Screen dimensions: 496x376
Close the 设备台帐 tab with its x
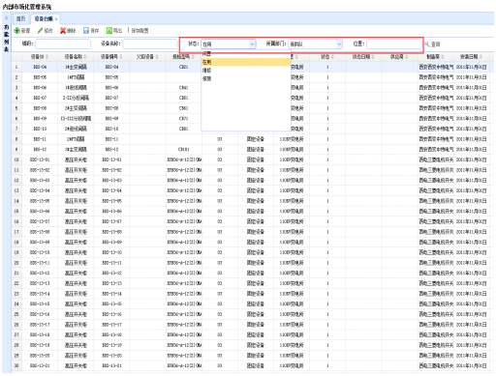pos(56,19)
